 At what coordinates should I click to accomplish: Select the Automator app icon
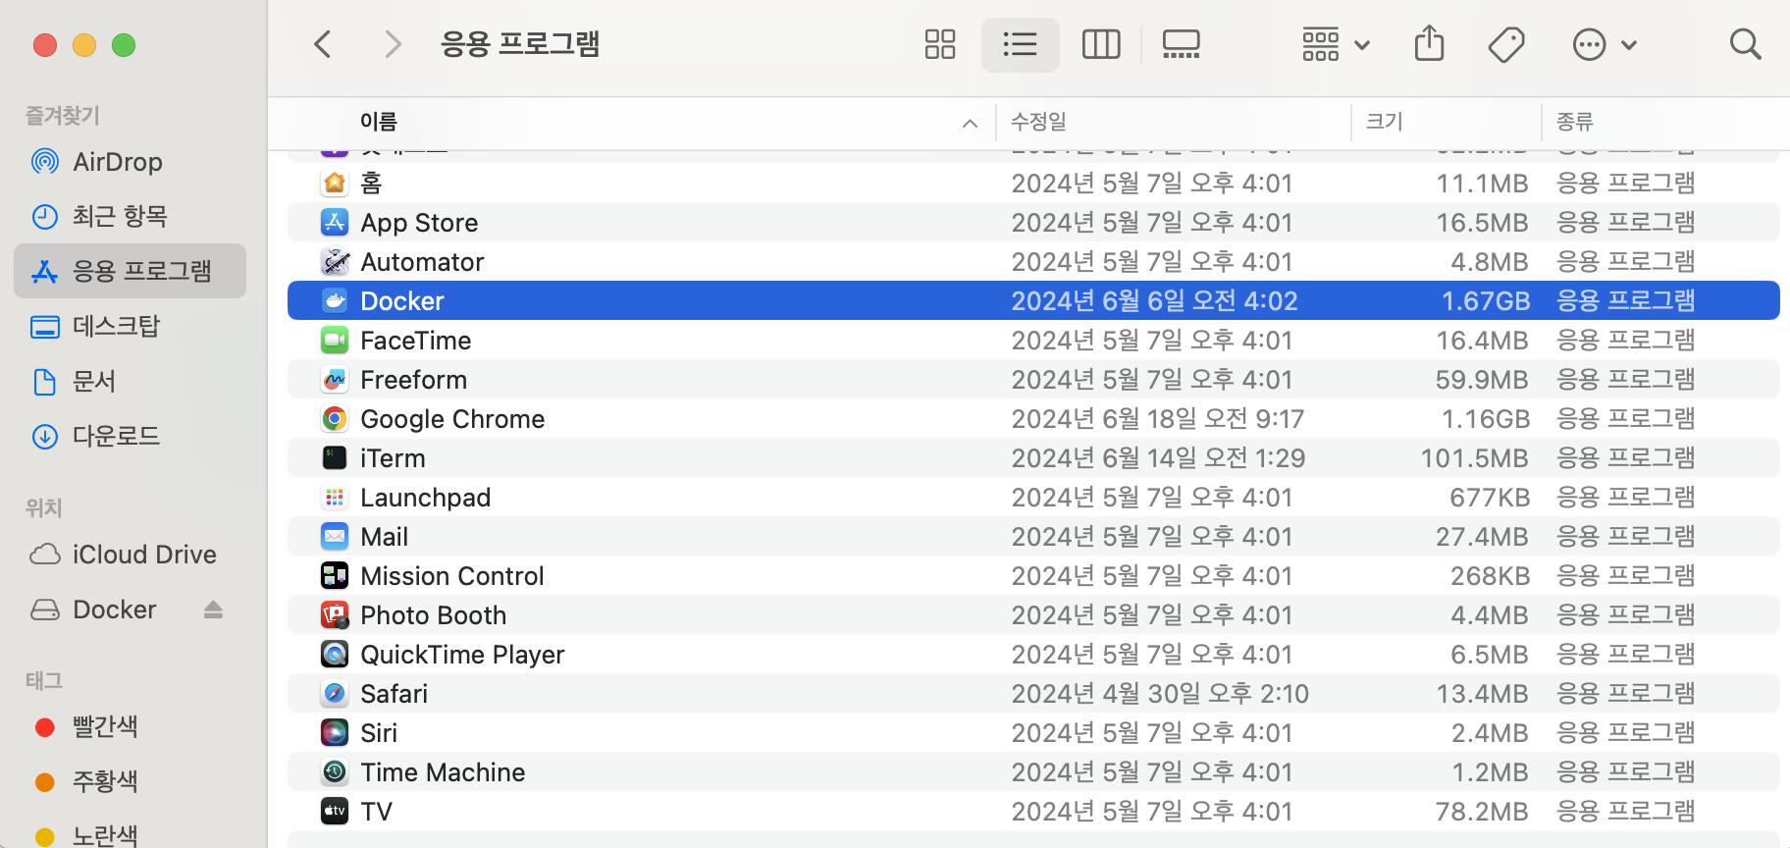pyautogui.click(x=335, y=261)
